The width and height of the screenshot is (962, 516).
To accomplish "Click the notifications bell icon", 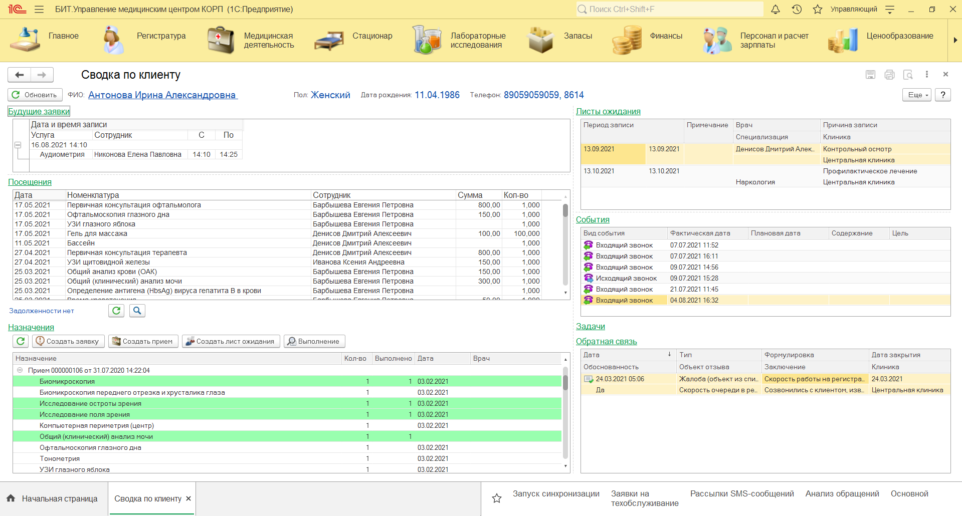I will point(775,9).
